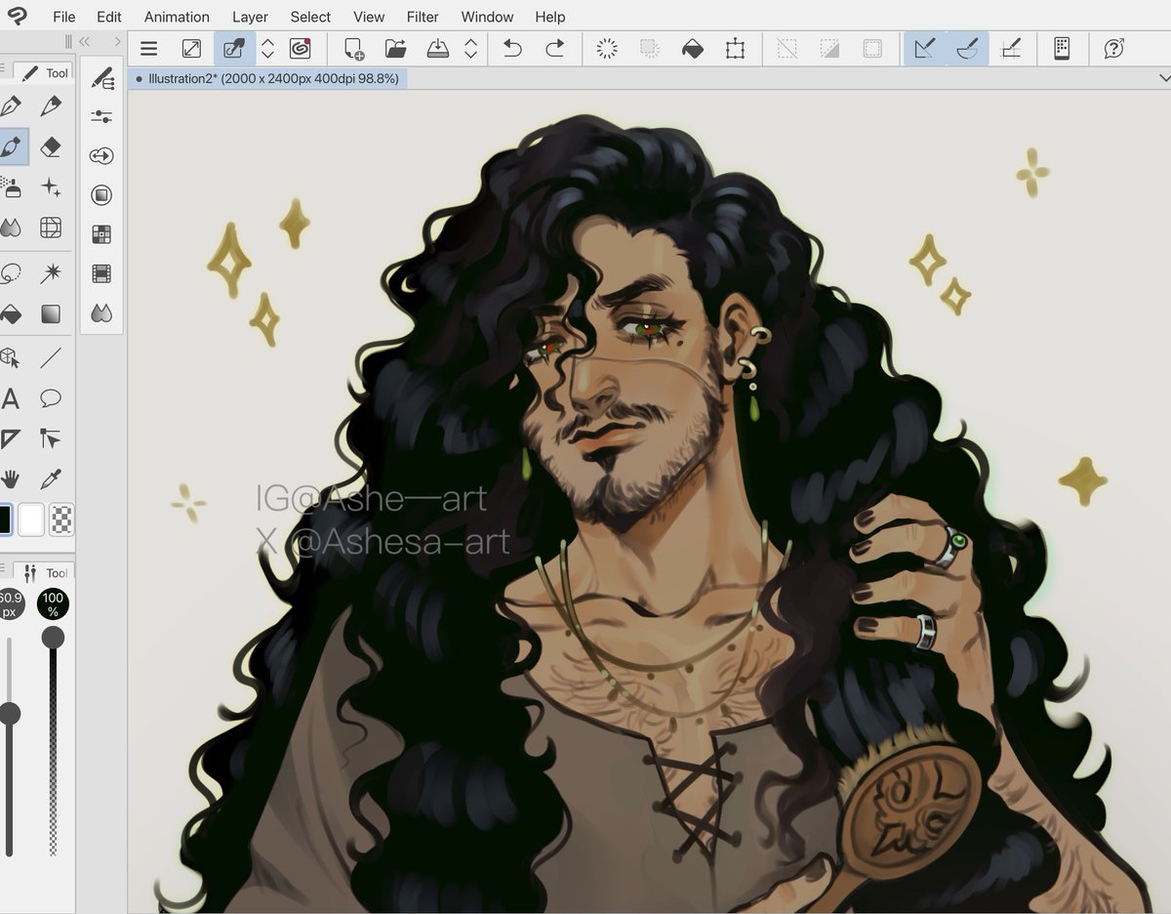Select the Gradient tool
Viewport: 1171px width, 914px height.
pos(51,314)
